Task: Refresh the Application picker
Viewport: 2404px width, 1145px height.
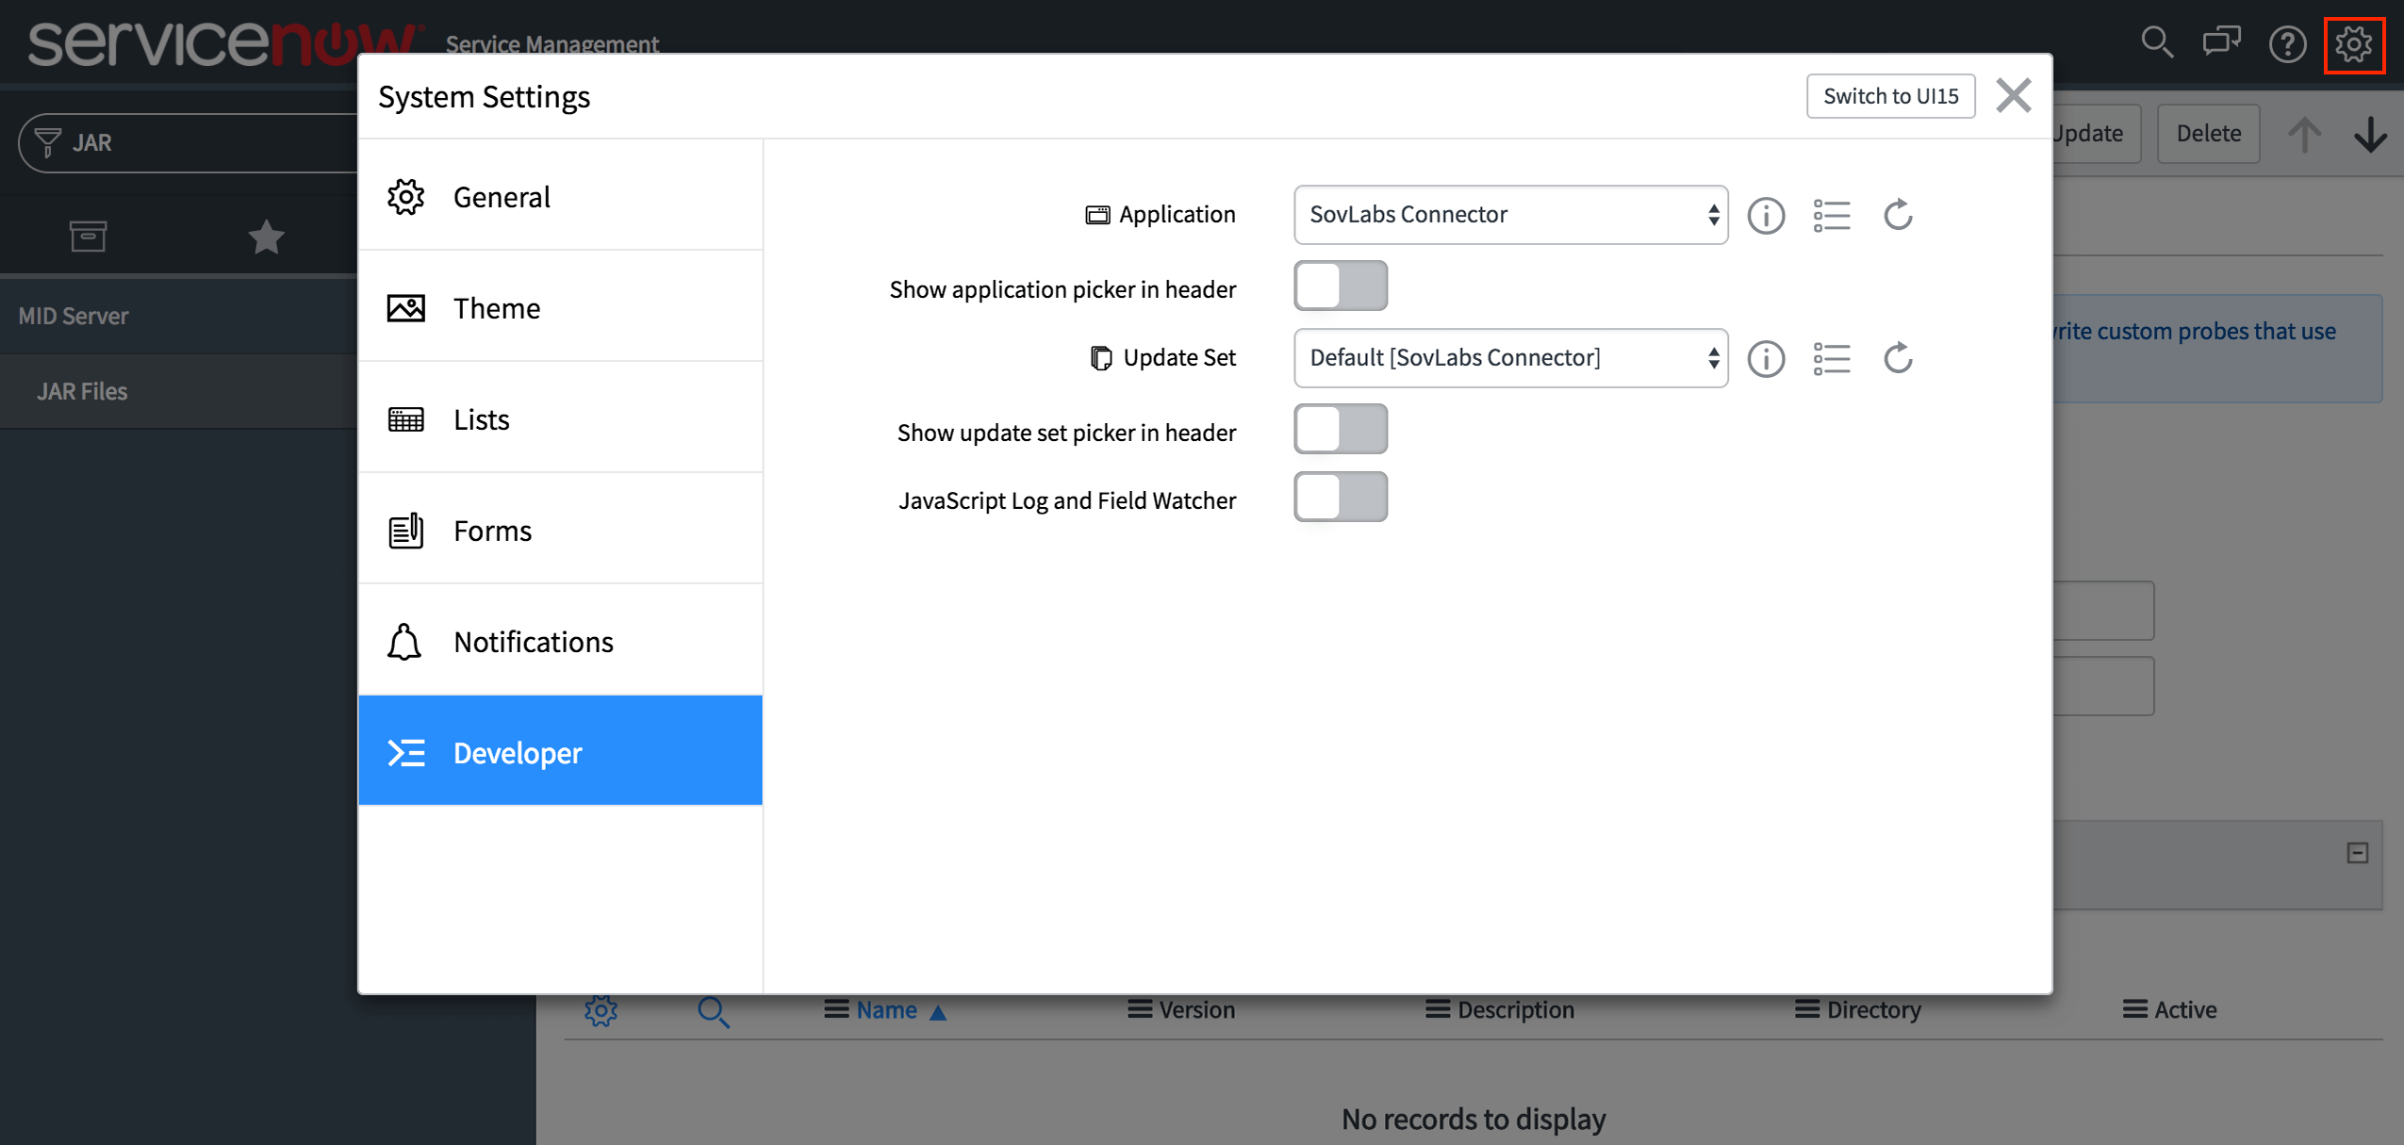Action: [x=1898, y=215]
